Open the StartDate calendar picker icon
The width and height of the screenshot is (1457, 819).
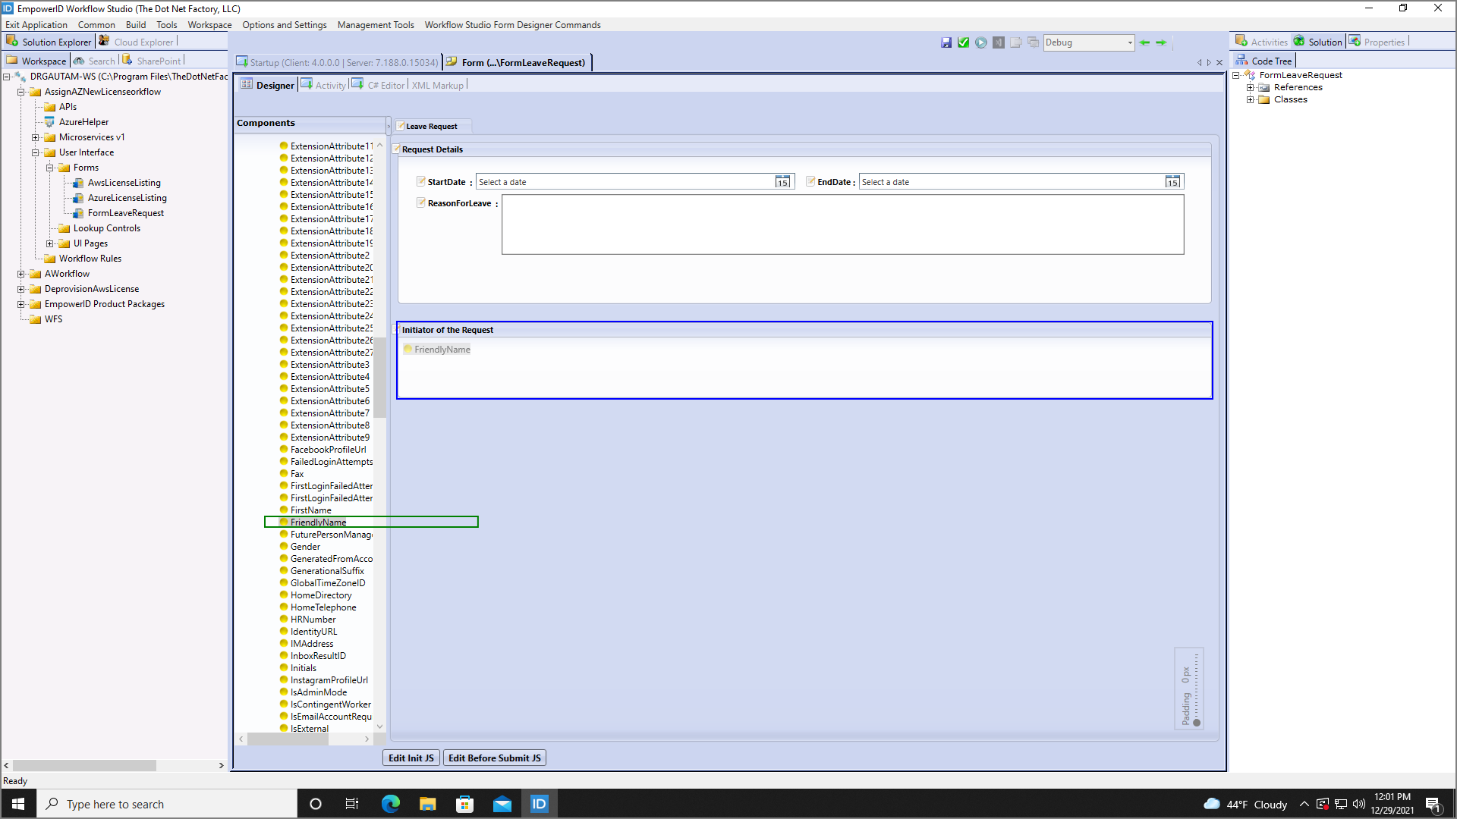click(782, 182)
